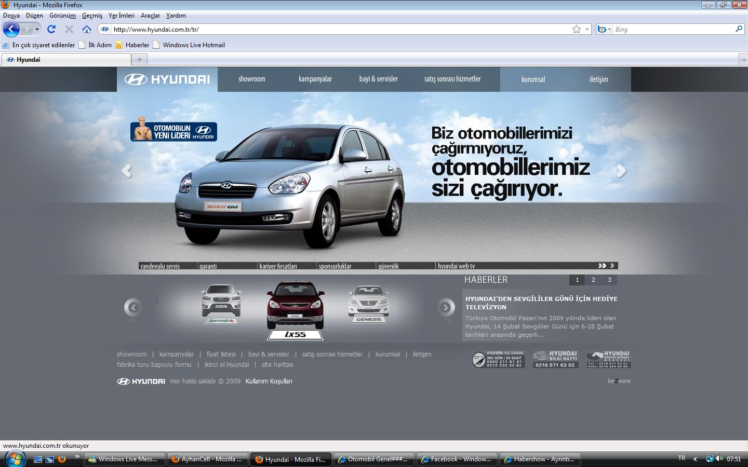The width and height of the screenshot is (748, 467).
Task: Select news page 1 button
Action: 577,280
